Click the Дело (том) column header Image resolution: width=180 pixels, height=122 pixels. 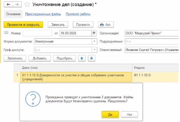(76, 67)
